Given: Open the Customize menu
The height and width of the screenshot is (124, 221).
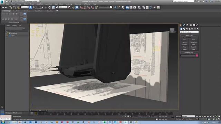Looking at the screenshot, I should (78, 4).
